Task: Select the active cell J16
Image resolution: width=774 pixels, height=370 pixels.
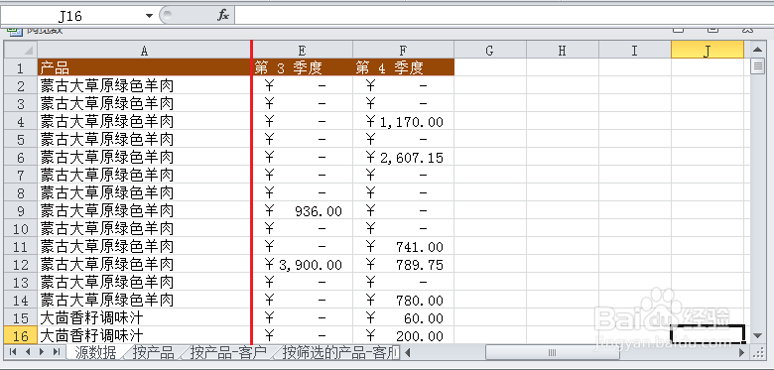Action: 708,334
